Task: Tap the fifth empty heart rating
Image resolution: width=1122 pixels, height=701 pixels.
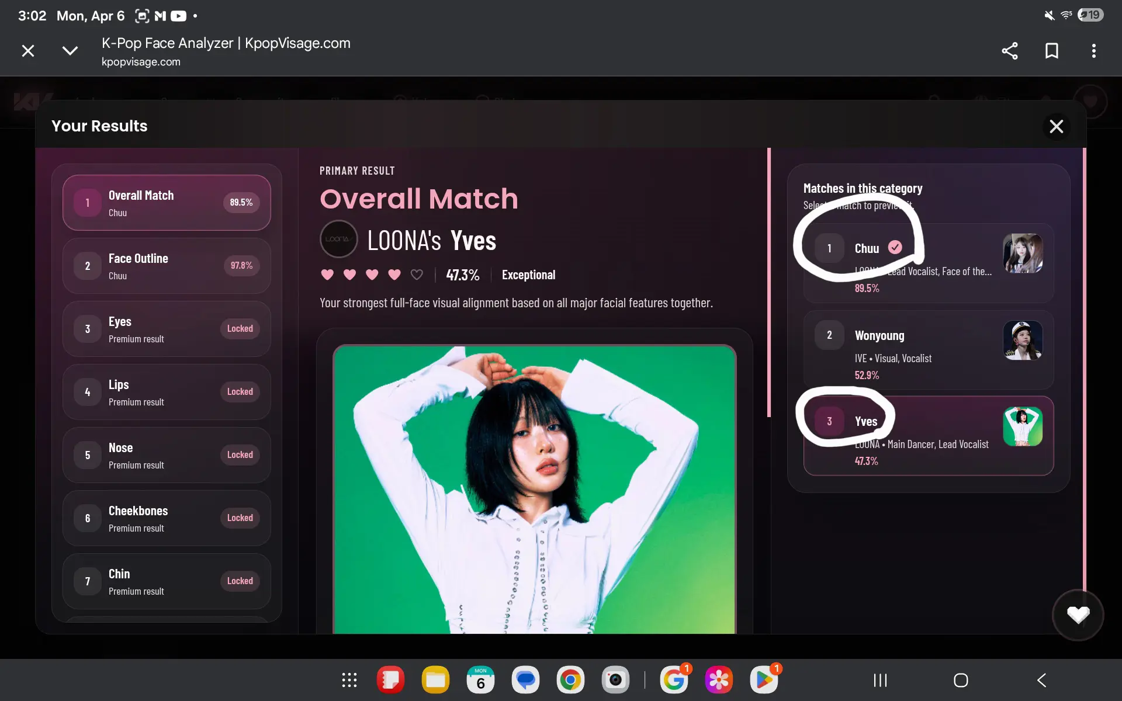Action: (x=417, y=275)
